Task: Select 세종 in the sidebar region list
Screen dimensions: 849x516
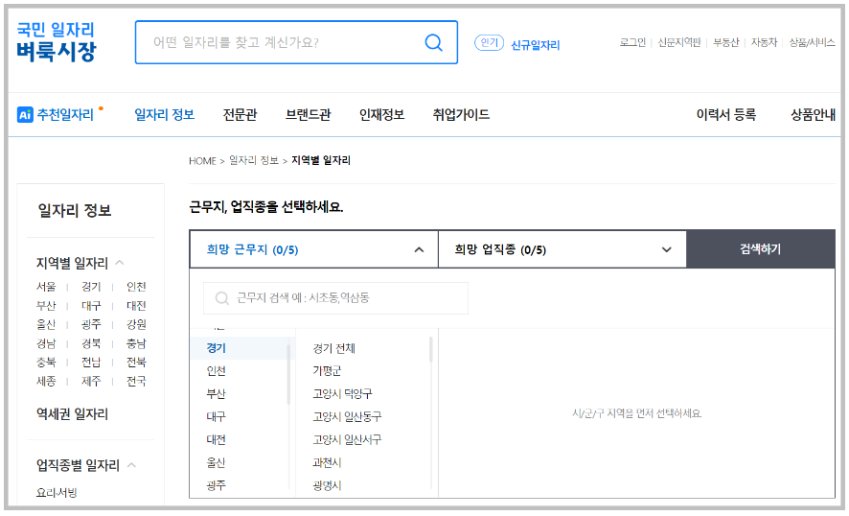Action: pos(46,381)
